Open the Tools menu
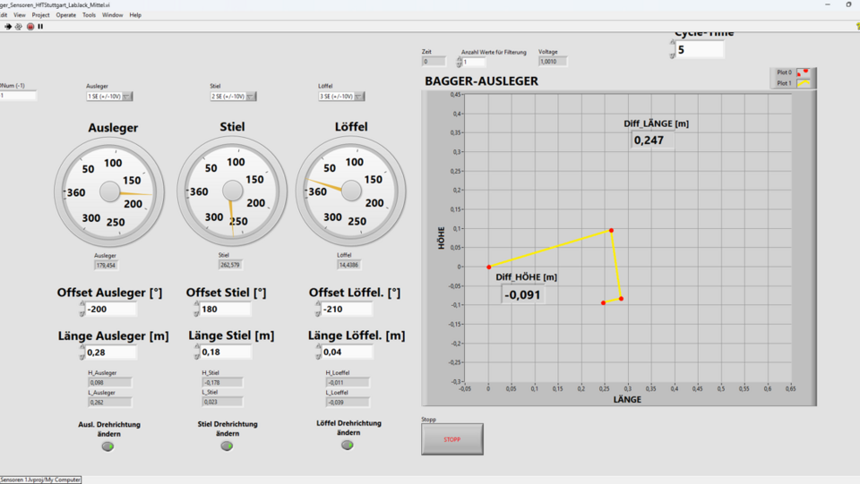Screen dimensions: 860x484 [89, 15]
